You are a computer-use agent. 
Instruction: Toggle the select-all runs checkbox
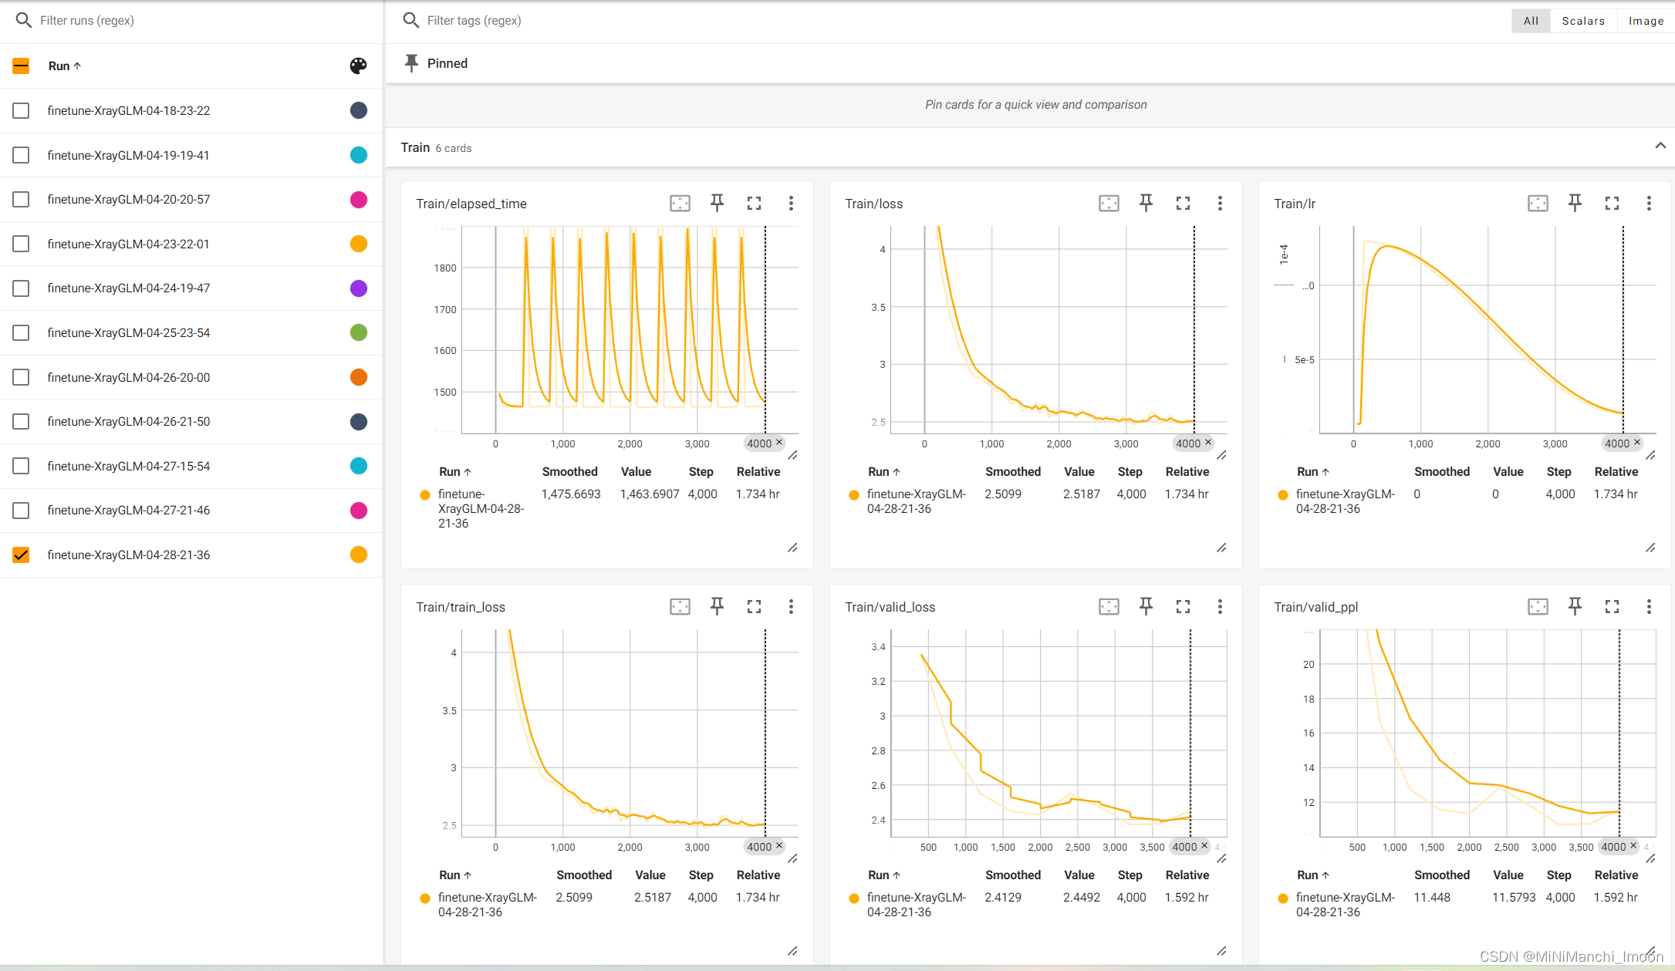click(21, 66)
